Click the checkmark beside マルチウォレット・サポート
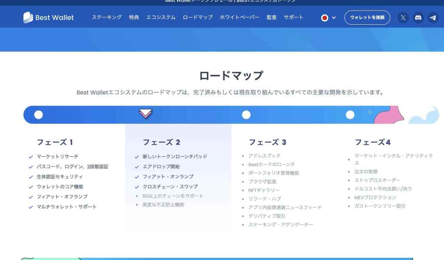The image size is (444, 260). tap(31, 207)
